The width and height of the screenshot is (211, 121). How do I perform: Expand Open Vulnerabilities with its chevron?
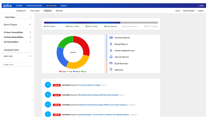tap(30, 32)
